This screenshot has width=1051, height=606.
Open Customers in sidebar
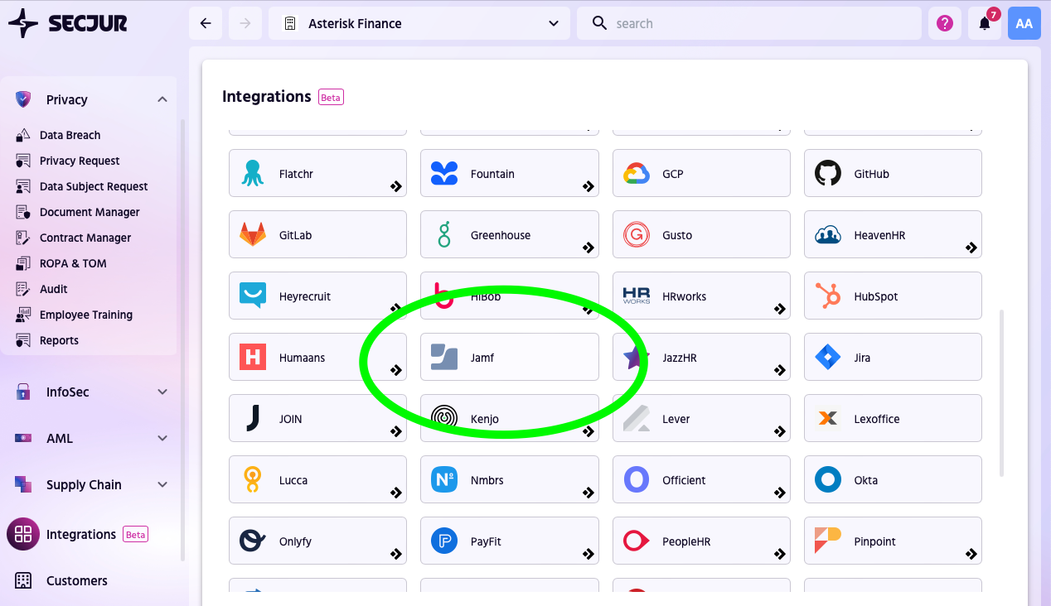pyautogui.click(x=77, y=580)
